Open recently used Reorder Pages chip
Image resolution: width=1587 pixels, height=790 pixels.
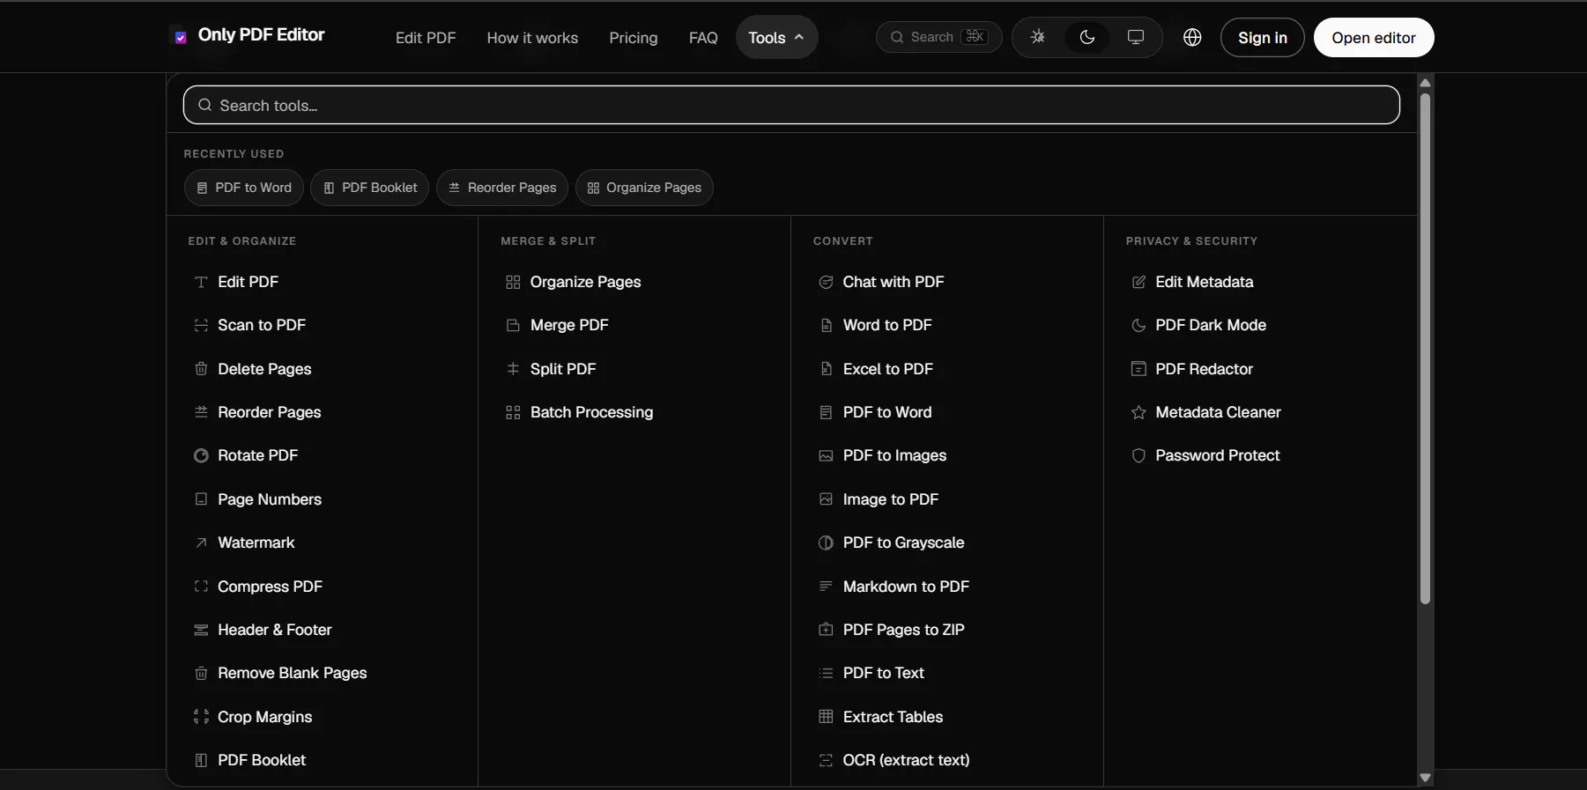[x=502, y=188]
